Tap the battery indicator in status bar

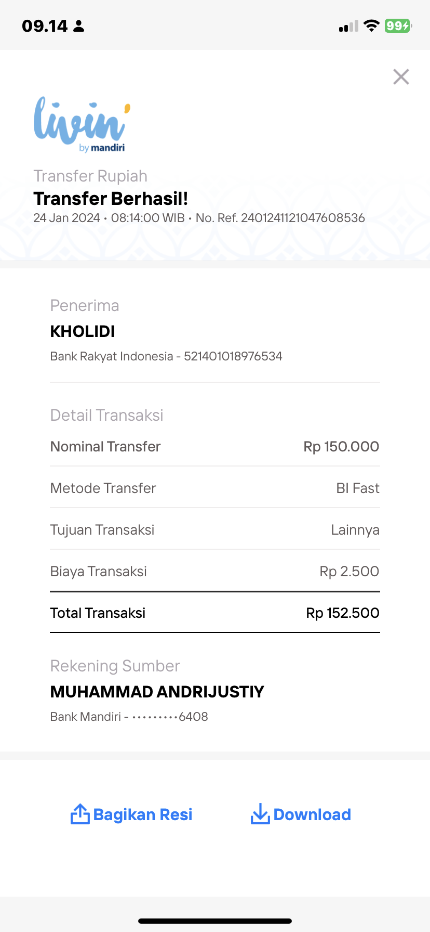pyautogui.click(x=398, y=25)
